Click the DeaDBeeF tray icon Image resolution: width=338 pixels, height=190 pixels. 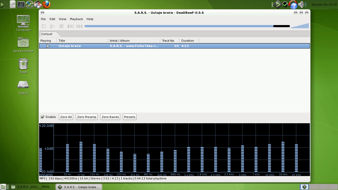[278, 4]
